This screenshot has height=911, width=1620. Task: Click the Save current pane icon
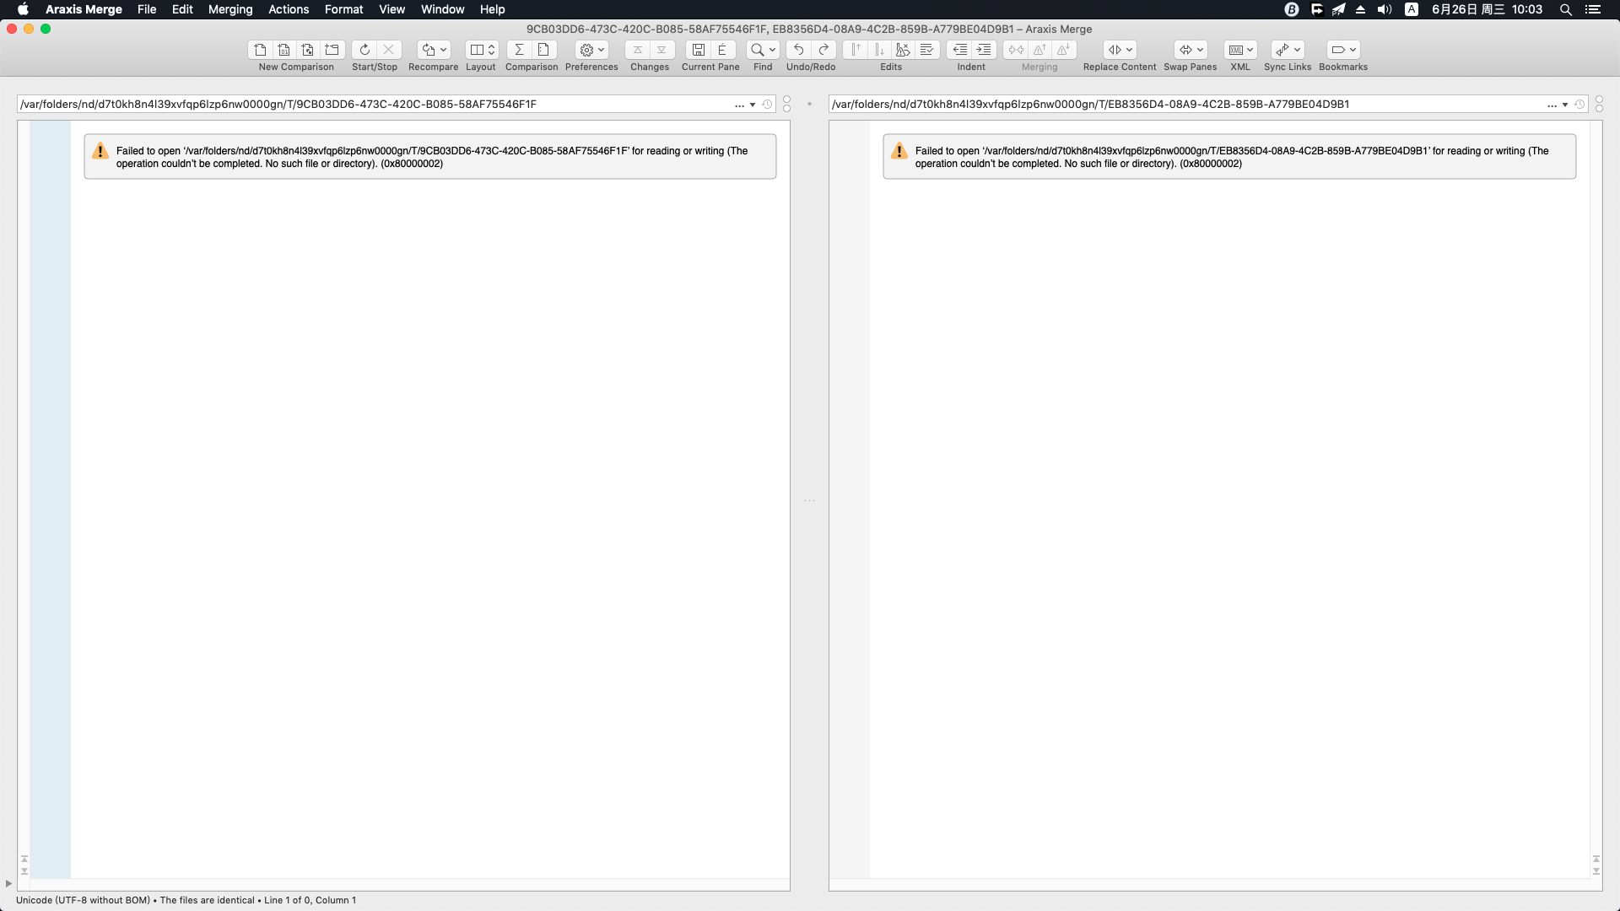tap(699, 50)
